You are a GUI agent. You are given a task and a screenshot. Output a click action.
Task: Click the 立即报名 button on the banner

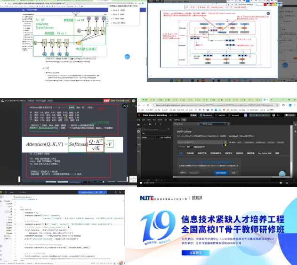point(196,253)
